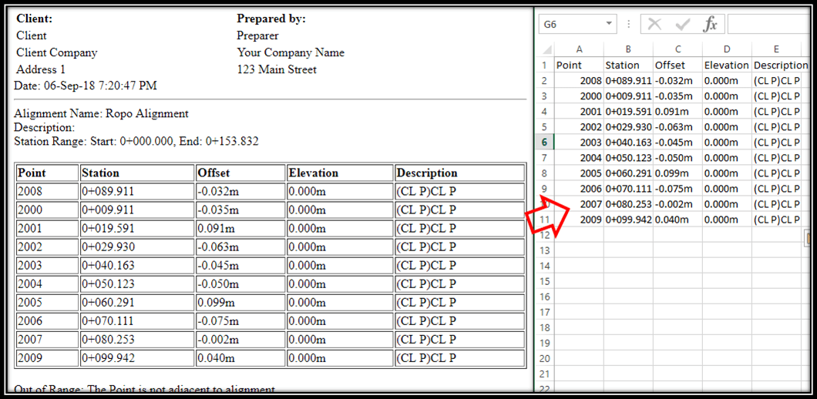Viewport: 817px width, 399px height.
Task: Click Excel cell with point 2008
Action: pos(579,81)
